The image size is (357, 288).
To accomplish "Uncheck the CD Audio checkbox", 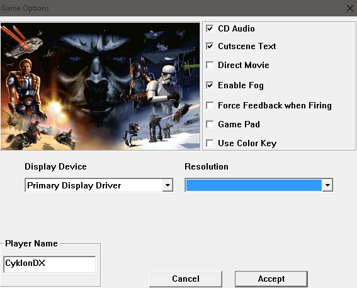I will (x=210, y=28).
